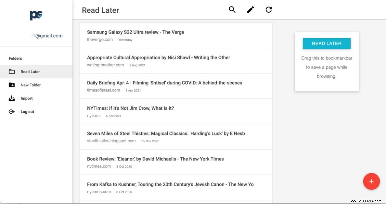The height and width of the screenshot is (204, 386).
Task: Select the Log out icon
Action: pyautogui.click(x=11, y=111)
